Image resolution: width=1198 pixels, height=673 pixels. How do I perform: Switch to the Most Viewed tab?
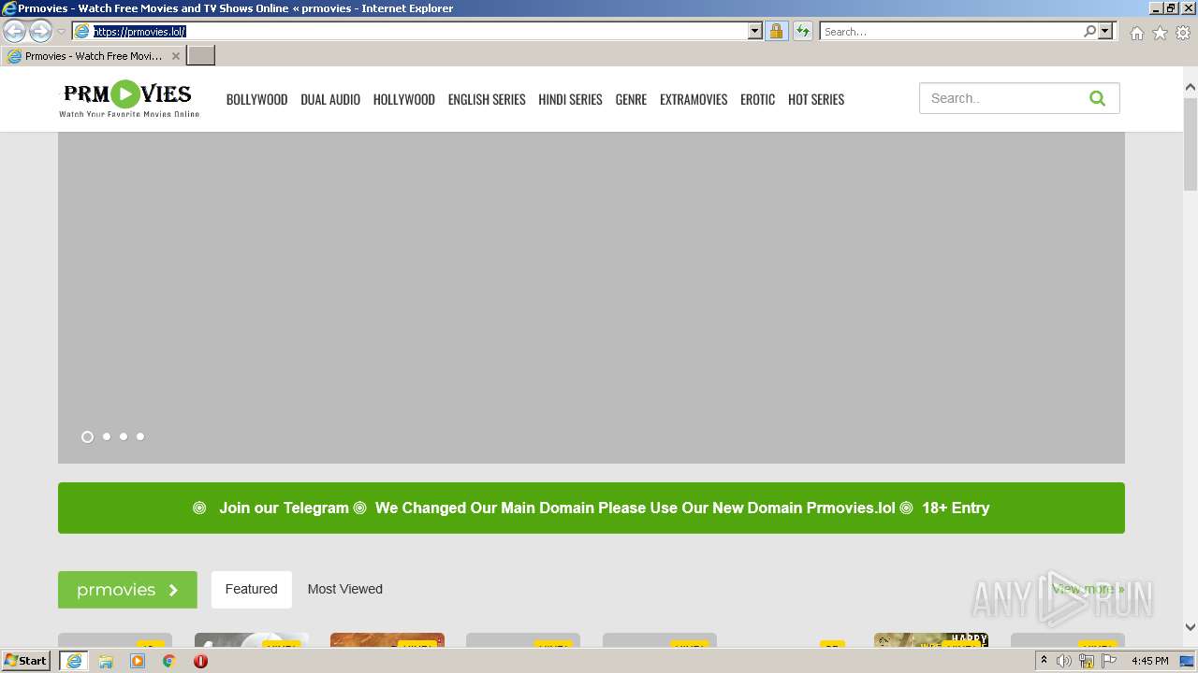tap(344, 589)
